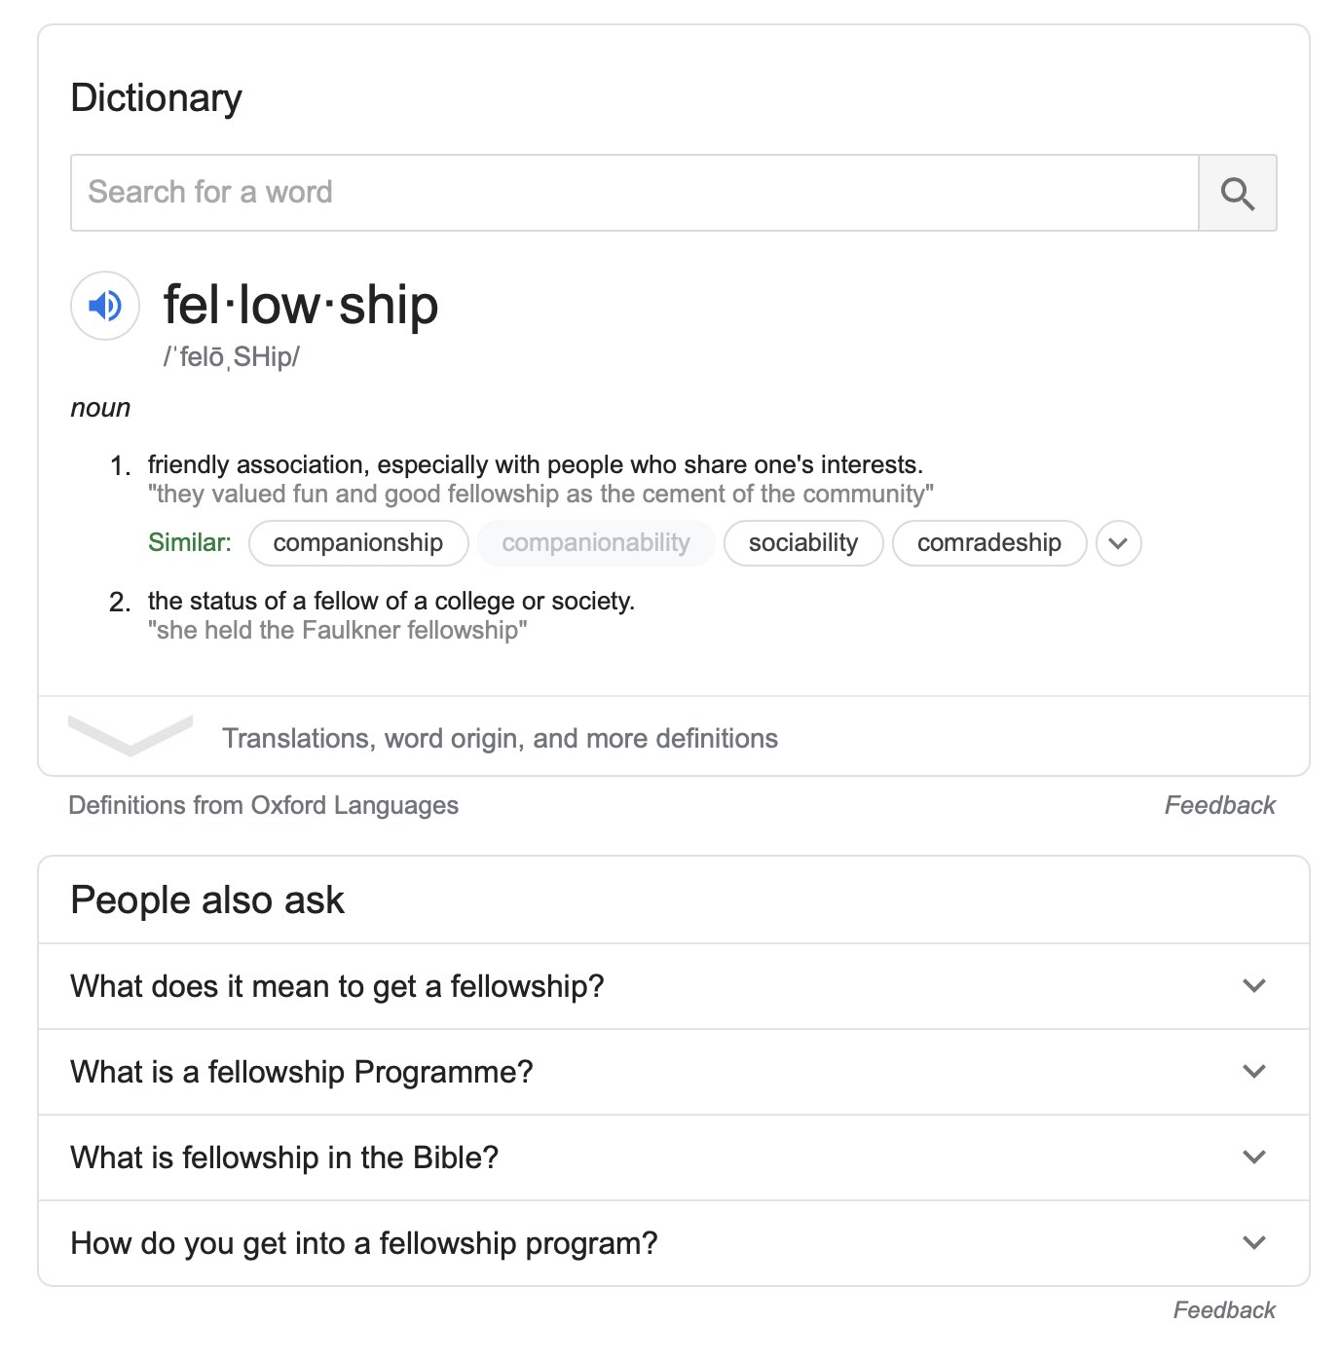Expand more similar words chevron
The image size is (1340, 1359).
pos(1118,543)
